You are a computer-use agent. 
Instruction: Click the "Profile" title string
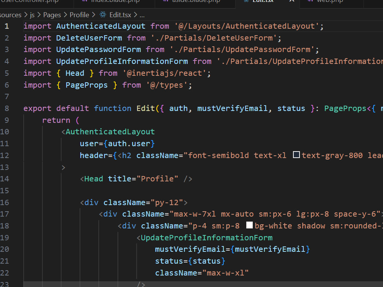coord(157,179)
